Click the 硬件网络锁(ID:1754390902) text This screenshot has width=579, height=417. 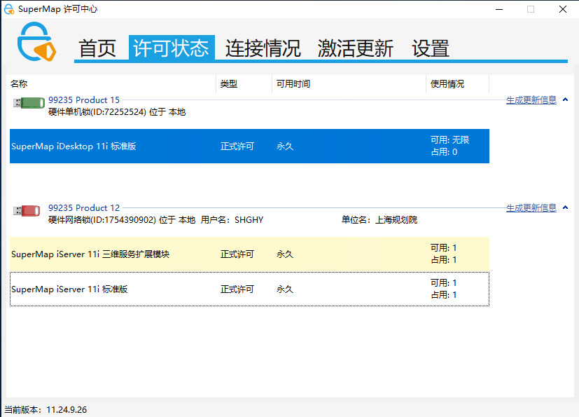coord(102,220)
